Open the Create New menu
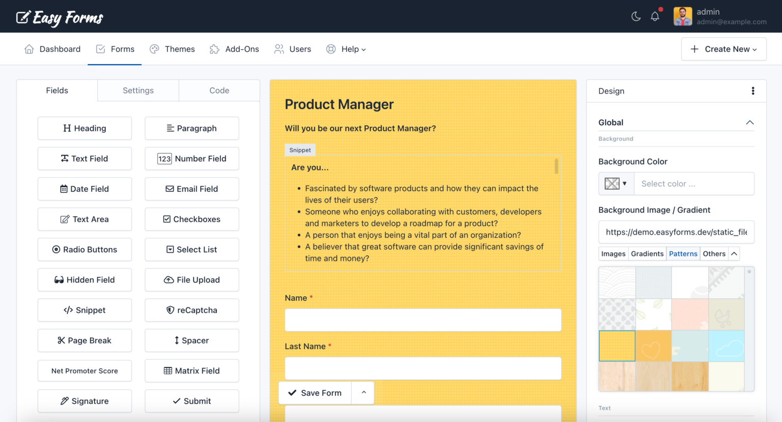 tap(723, 49)
